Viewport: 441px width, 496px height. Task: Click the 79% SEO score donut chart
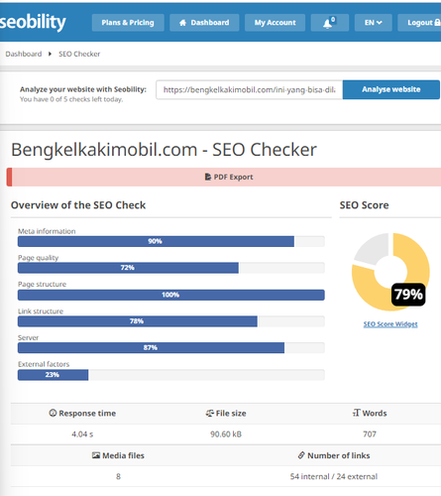click(390, 272)
